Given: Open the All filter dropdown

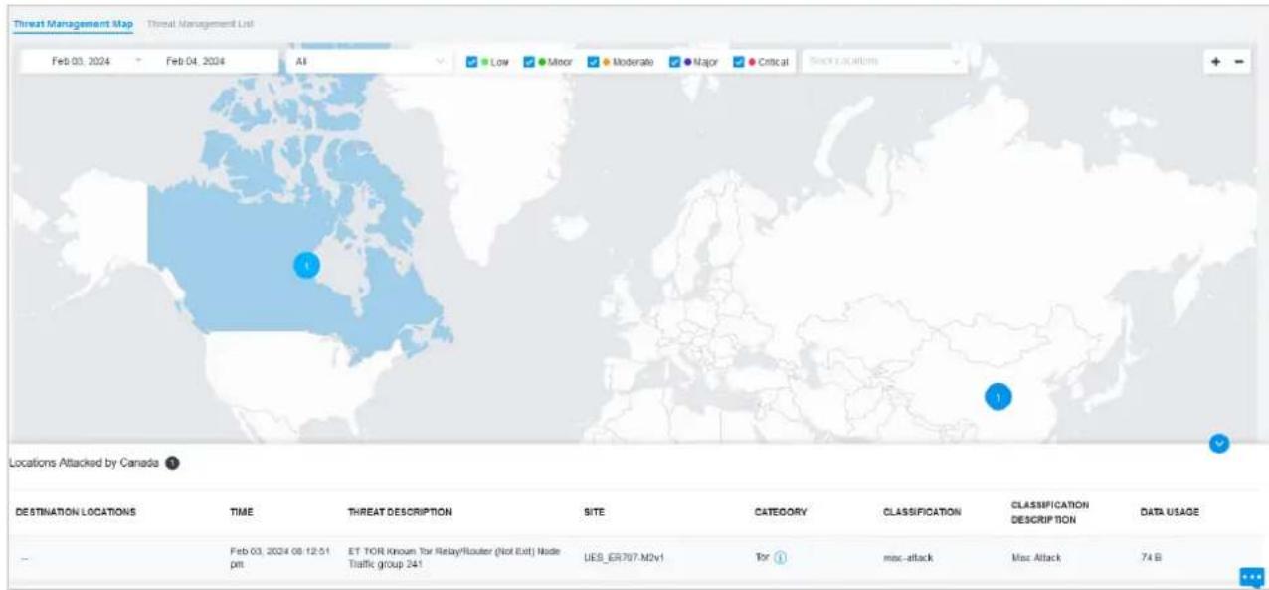Looking at the screenshot, I should [369, 61].
